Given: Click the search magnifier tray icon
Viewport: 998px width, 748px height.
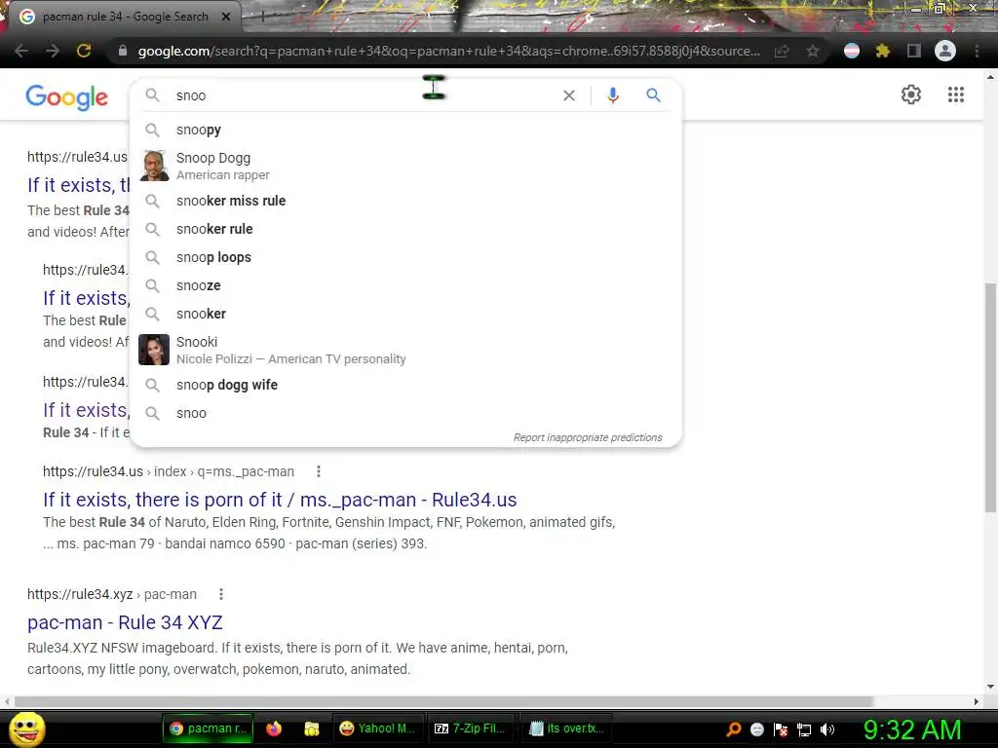Looking at the screenshot, I should [734, 729].
